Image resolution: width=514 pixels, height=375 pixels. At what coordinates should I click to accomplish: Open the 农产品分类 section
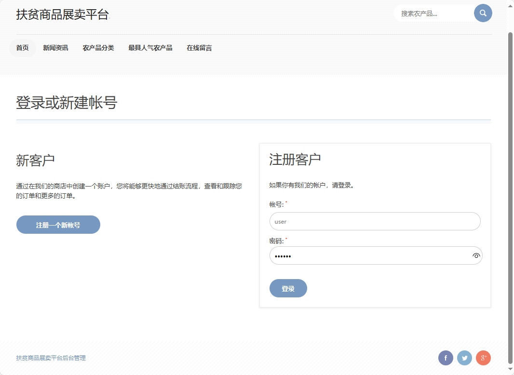[98, 48]
